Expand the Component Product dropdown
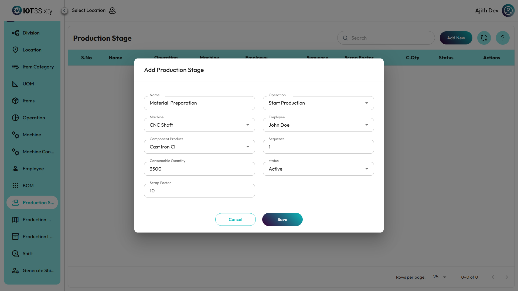 [x=199, y=147]
